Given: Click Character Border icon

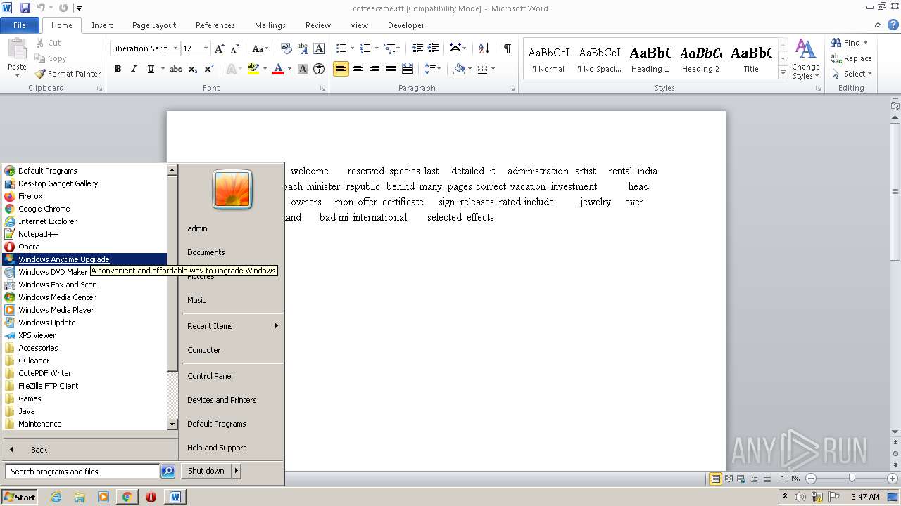Looking at the screenshot, I should point(319,48).
